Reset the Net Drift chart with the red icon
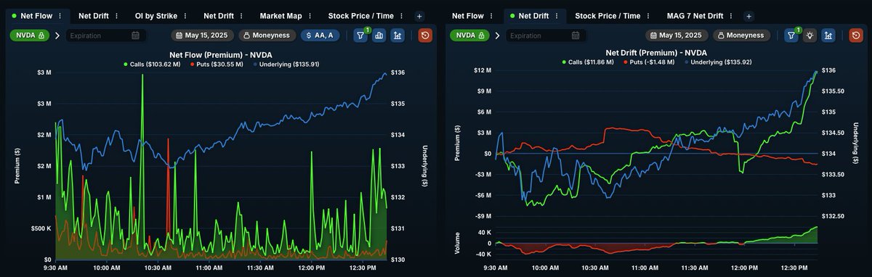872x277 pixels. 856,35
